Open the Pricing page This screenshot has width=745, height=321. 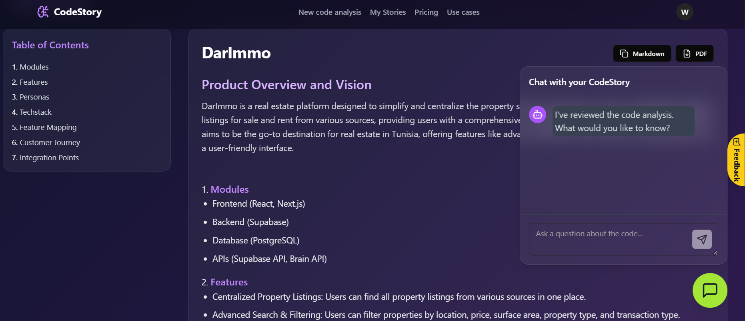click(426, 12)
